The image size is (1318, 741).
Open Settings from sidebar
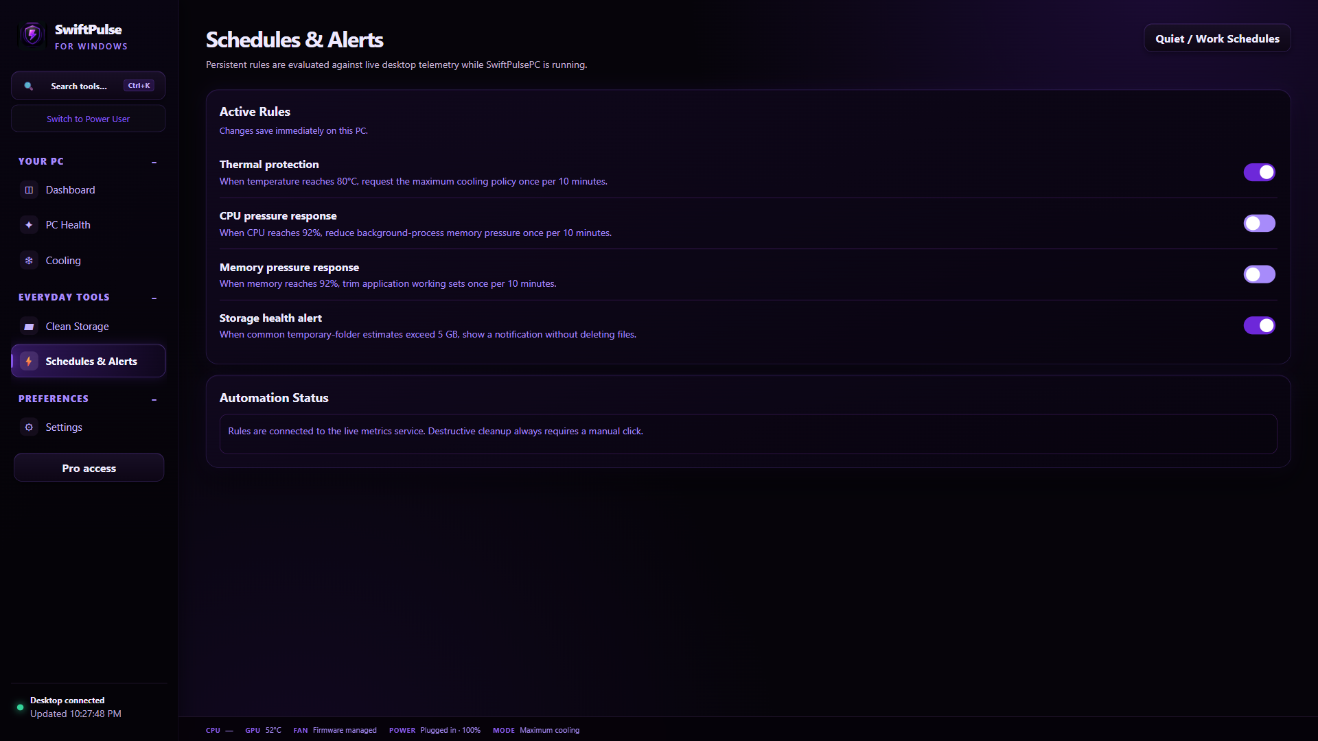point(88,427)
